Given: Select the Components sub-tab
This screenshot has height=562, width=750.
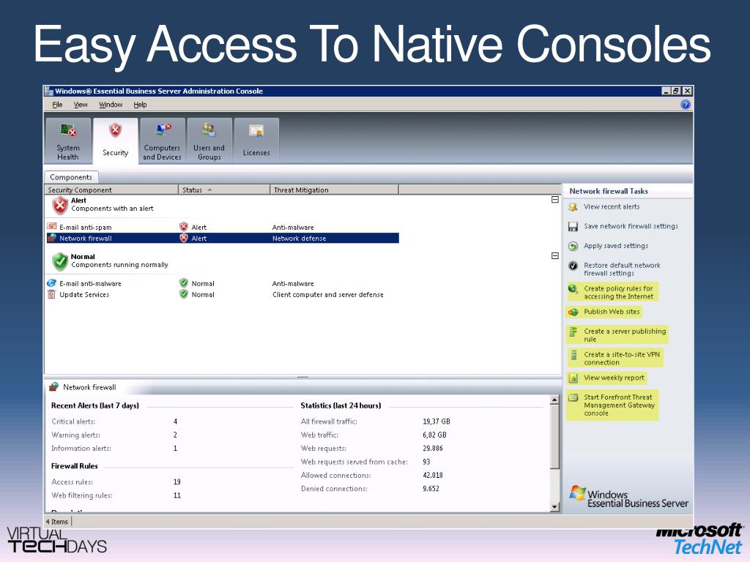Looking at the screenshot, I should 71,177.
